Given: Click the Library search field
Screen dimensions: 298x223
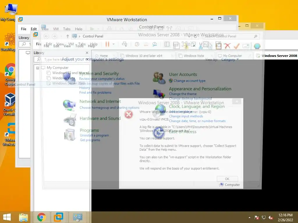Looking at the screenshot, I should [x=62, y=59].
